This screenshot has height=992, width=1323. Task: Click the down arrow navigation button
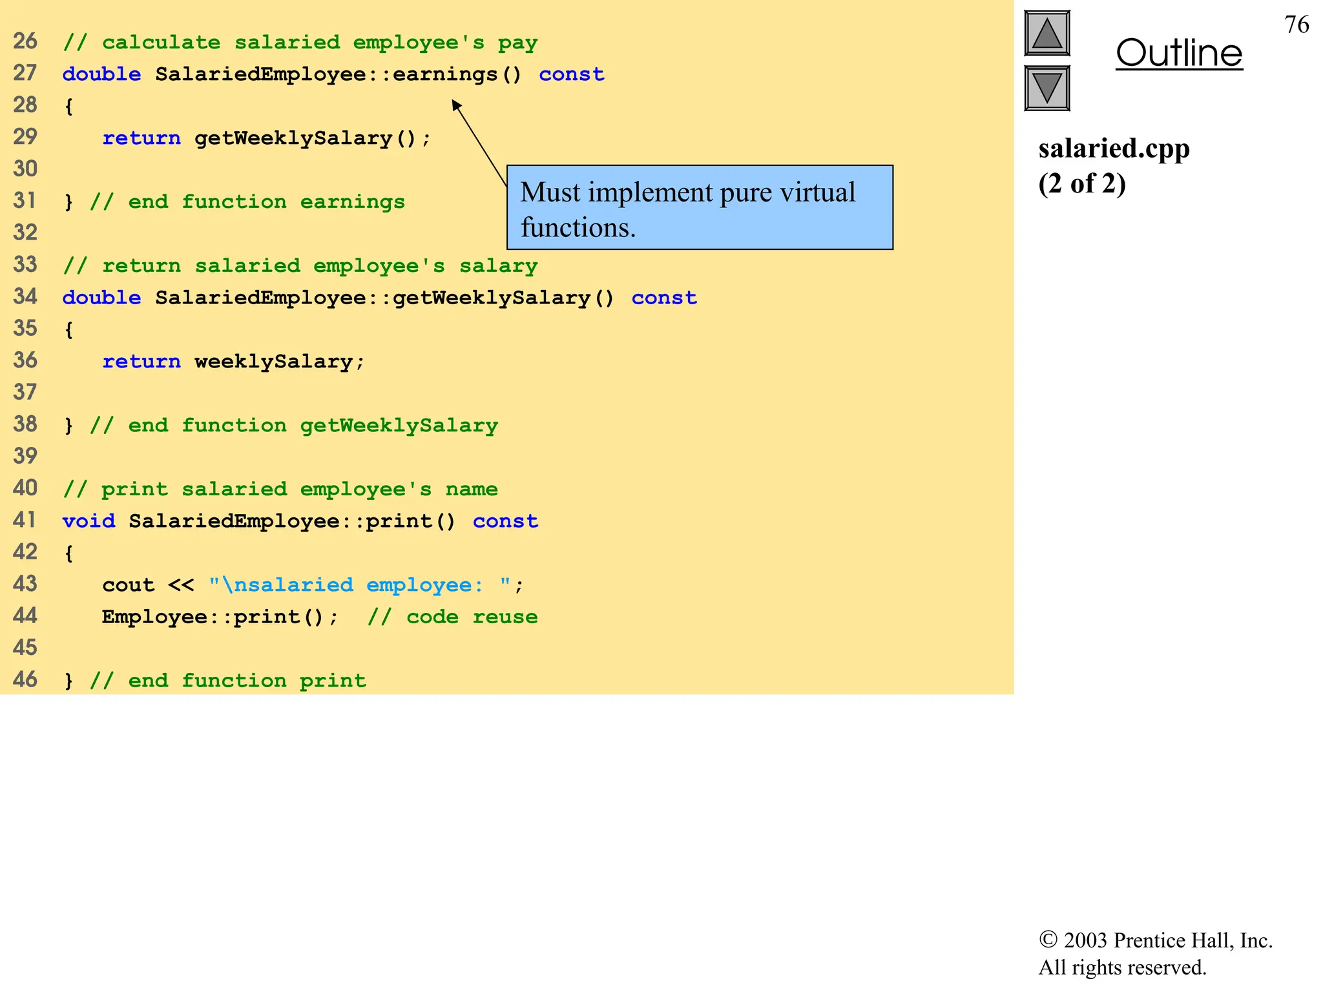tap(1047, 88)
